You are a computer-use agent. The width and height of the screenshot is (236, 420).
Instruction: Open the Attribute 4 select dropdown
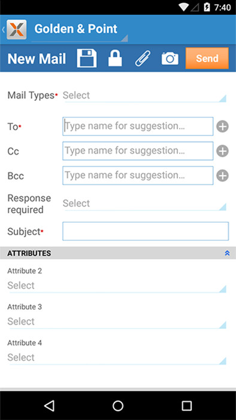click(117, 358)
